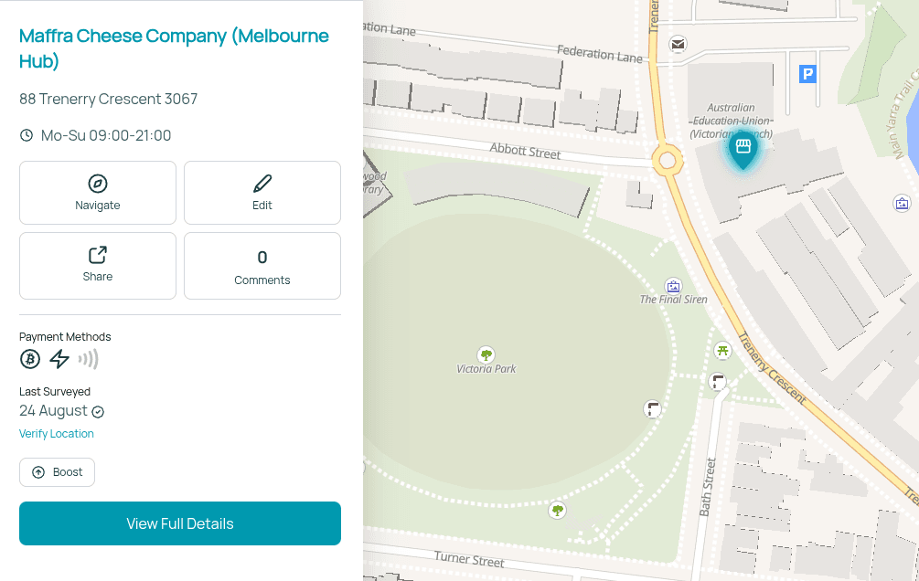Screen dimensions: 919x581
Task: Click the upward arrow inside the Boost button
Action: [37, 472]
